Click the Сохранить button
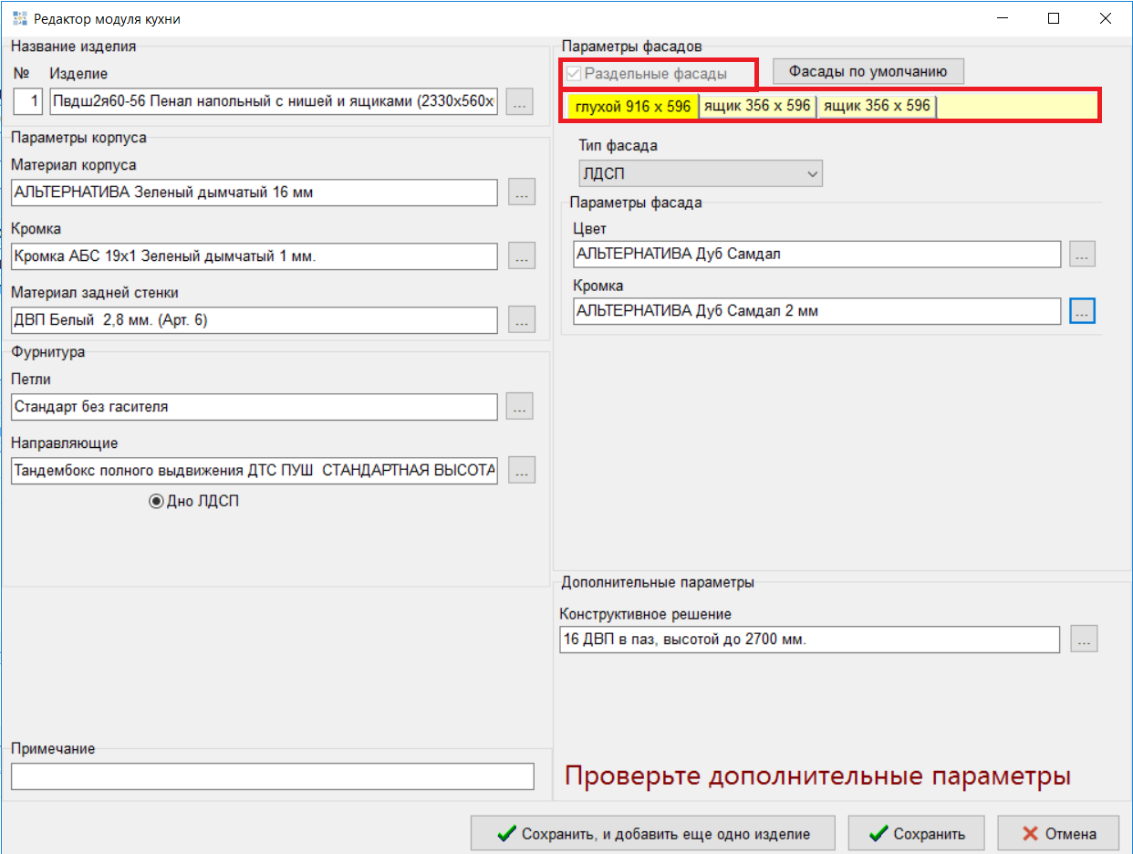The width and height of the screenshot is (1133, 854). [x=916, y=833]
